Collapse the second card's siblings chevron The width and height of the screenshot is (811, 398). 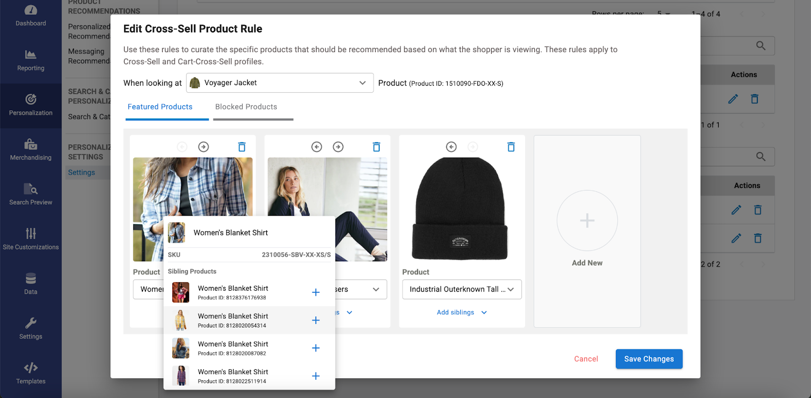coord(349,312)
